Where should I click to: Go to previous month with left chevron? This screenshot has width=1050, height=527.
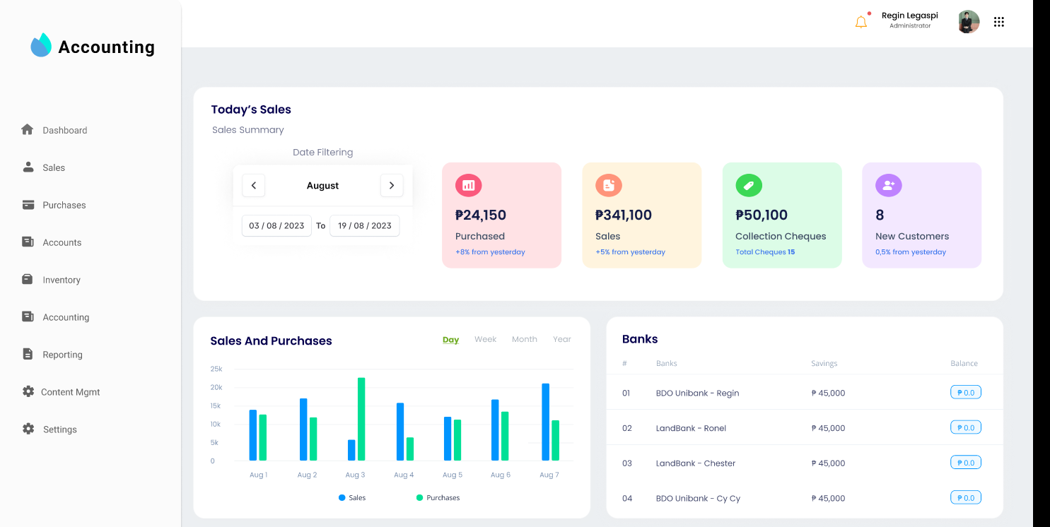pos(254,186)
